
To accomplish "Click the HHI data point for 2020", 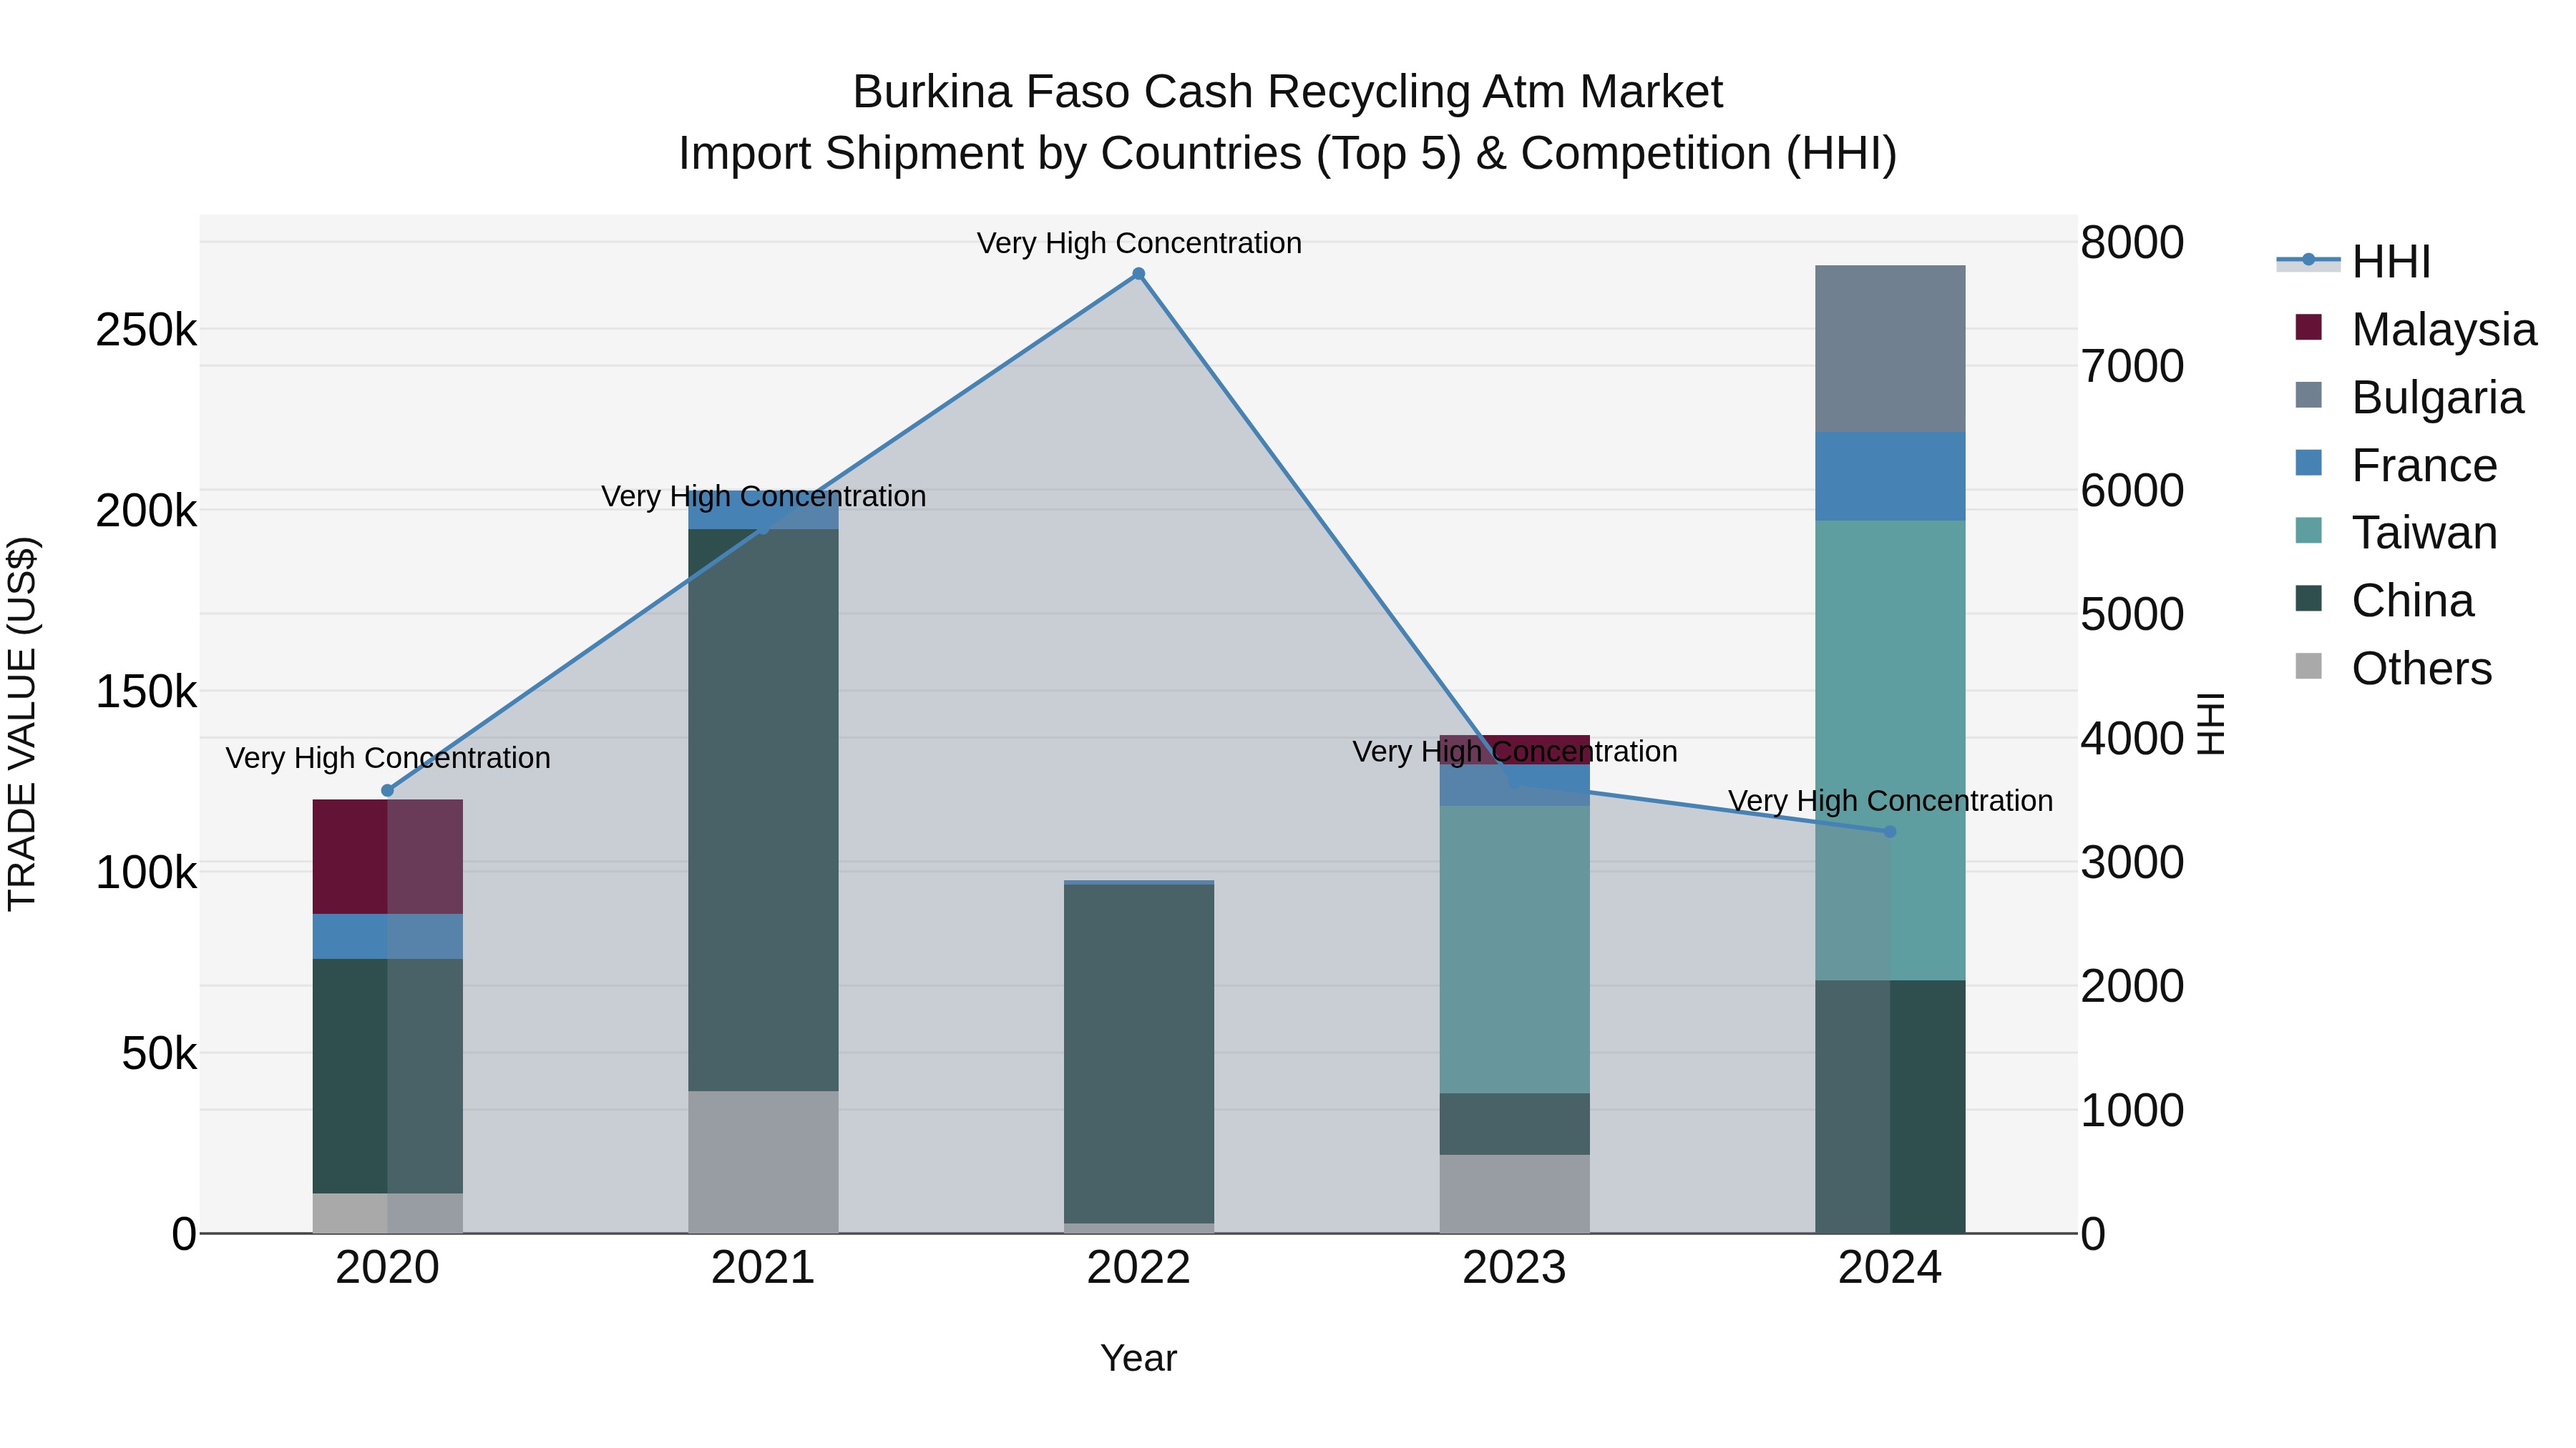I will (x=388, y=790).
